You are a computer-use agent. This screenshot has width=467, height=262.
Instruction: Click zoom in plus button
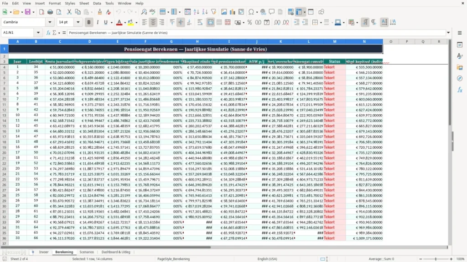tap(451, 259)
